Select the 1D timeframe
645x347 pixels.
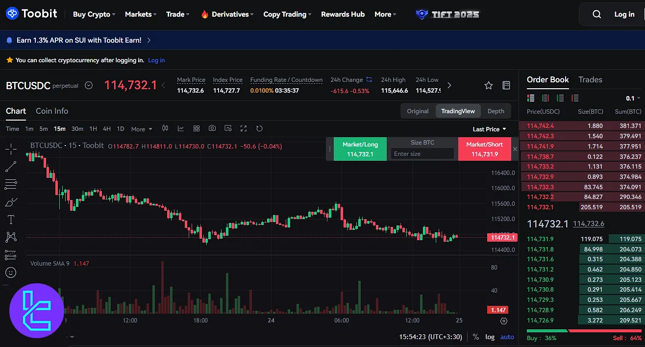pos(121,129)
